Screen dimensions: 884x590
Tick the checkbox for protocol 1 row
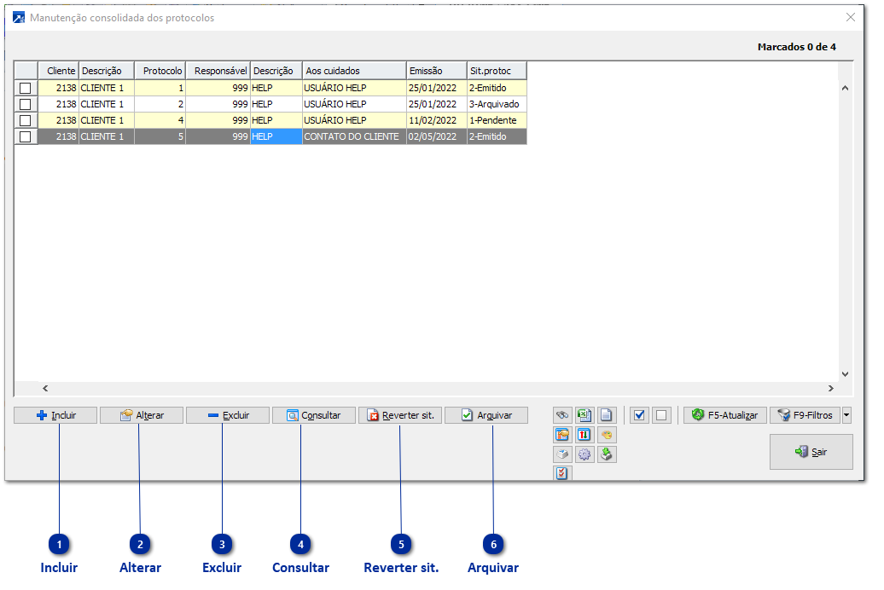[26, 88]
